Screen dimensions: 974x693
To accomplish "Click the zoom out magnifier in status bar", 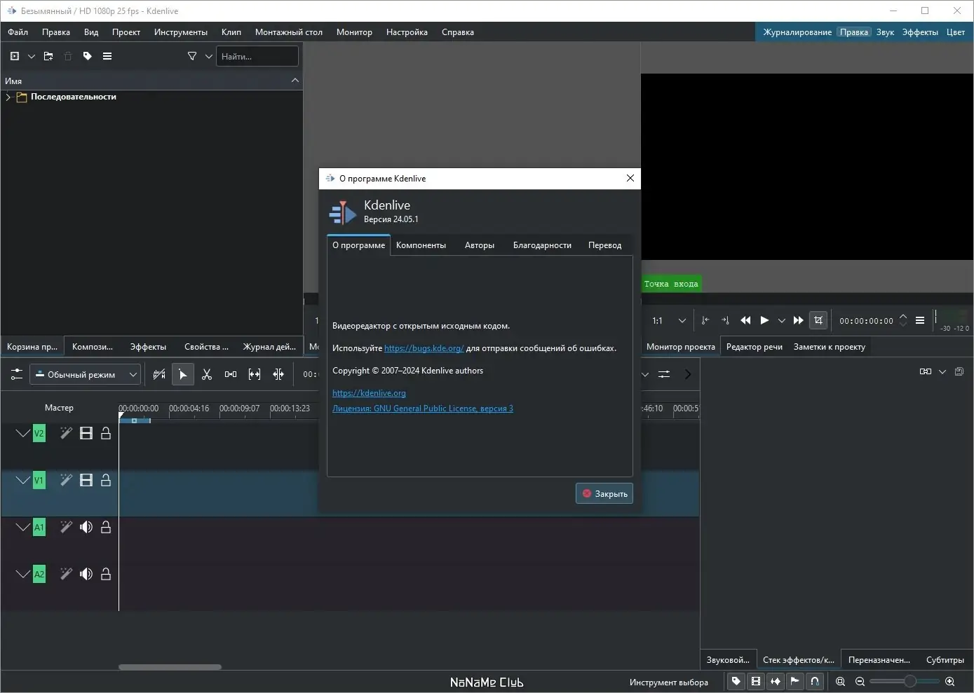I will 860,681.
